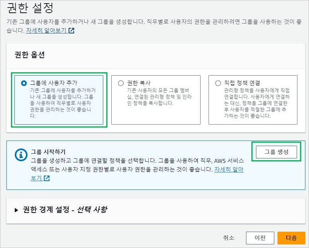
Task: Click external link icon in 그룹 시작하기 box
Action: point(47,178)
